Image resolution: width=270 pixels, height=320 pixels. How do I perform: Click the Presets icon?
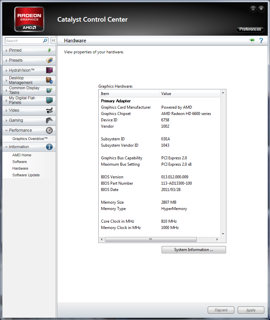[49, 60]
